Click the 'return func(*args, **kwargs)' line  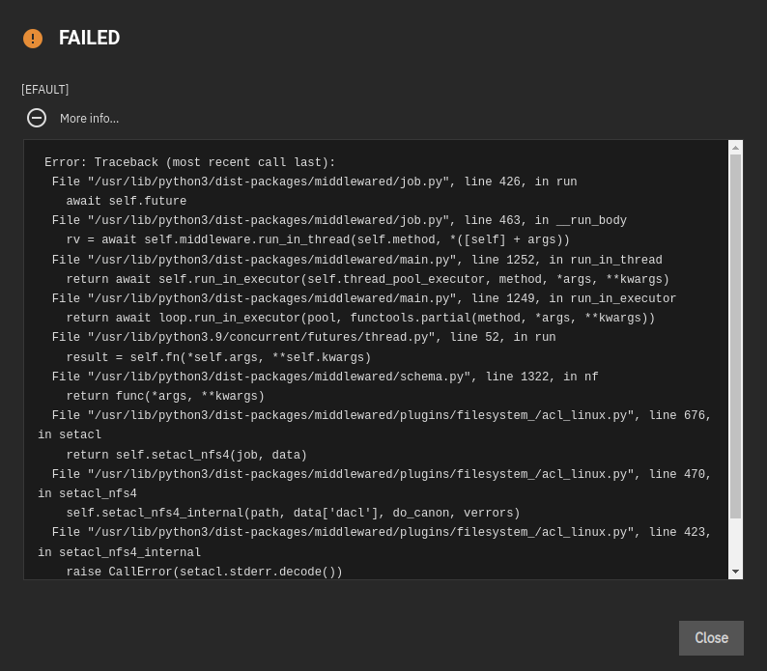click(x=165, y=396)
